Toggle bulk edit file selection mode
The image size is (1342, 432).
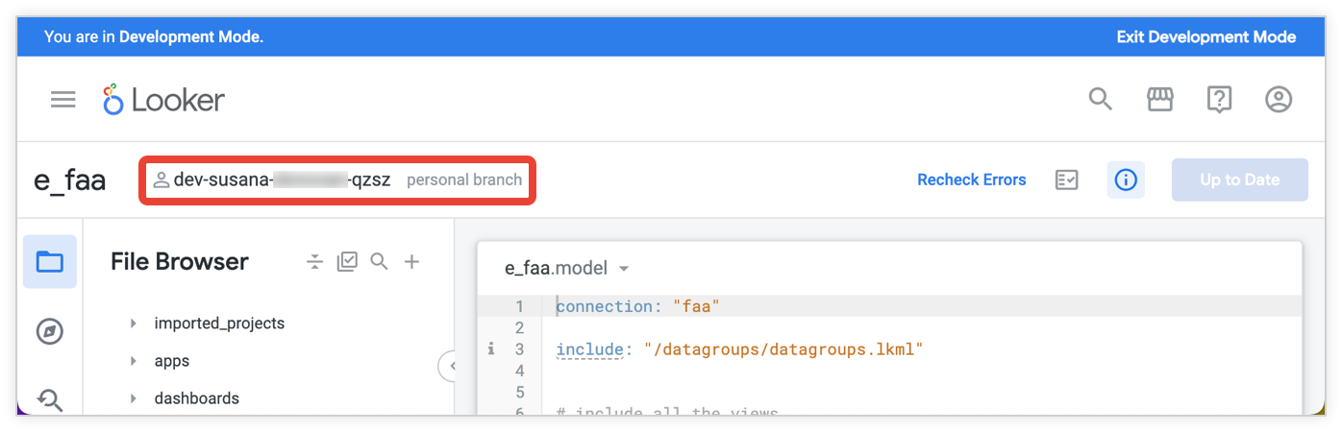click(x=347, y=261)
